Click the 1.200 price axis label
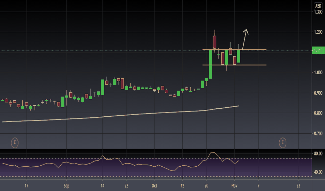The height and width of the screenshot is (191, 325). click(318, 32)
